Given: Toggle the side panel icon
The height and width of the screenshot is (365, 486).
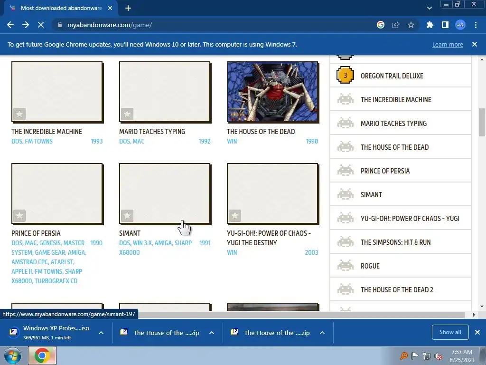Looking at the screenshot, I should [x=445, y=25].
